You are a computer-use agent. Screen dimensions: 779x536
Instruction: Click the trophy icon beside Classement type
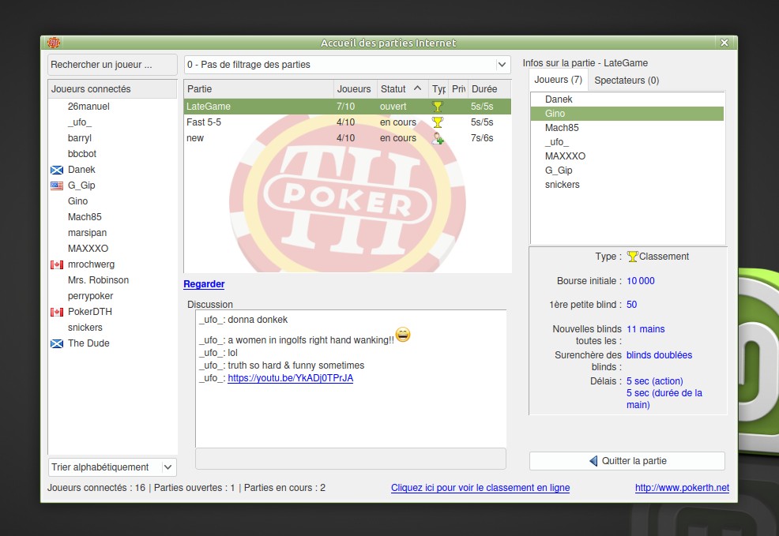632,256
